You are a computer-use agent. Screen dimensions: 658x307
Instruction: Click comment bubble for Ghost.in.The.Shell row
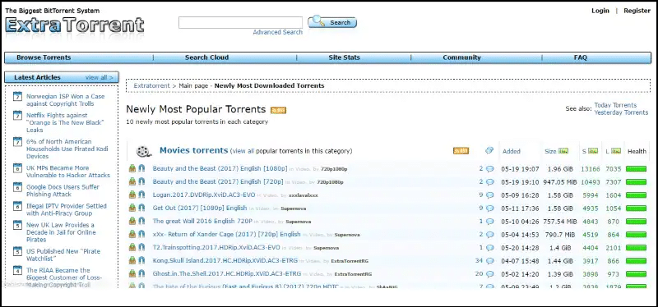489,274
